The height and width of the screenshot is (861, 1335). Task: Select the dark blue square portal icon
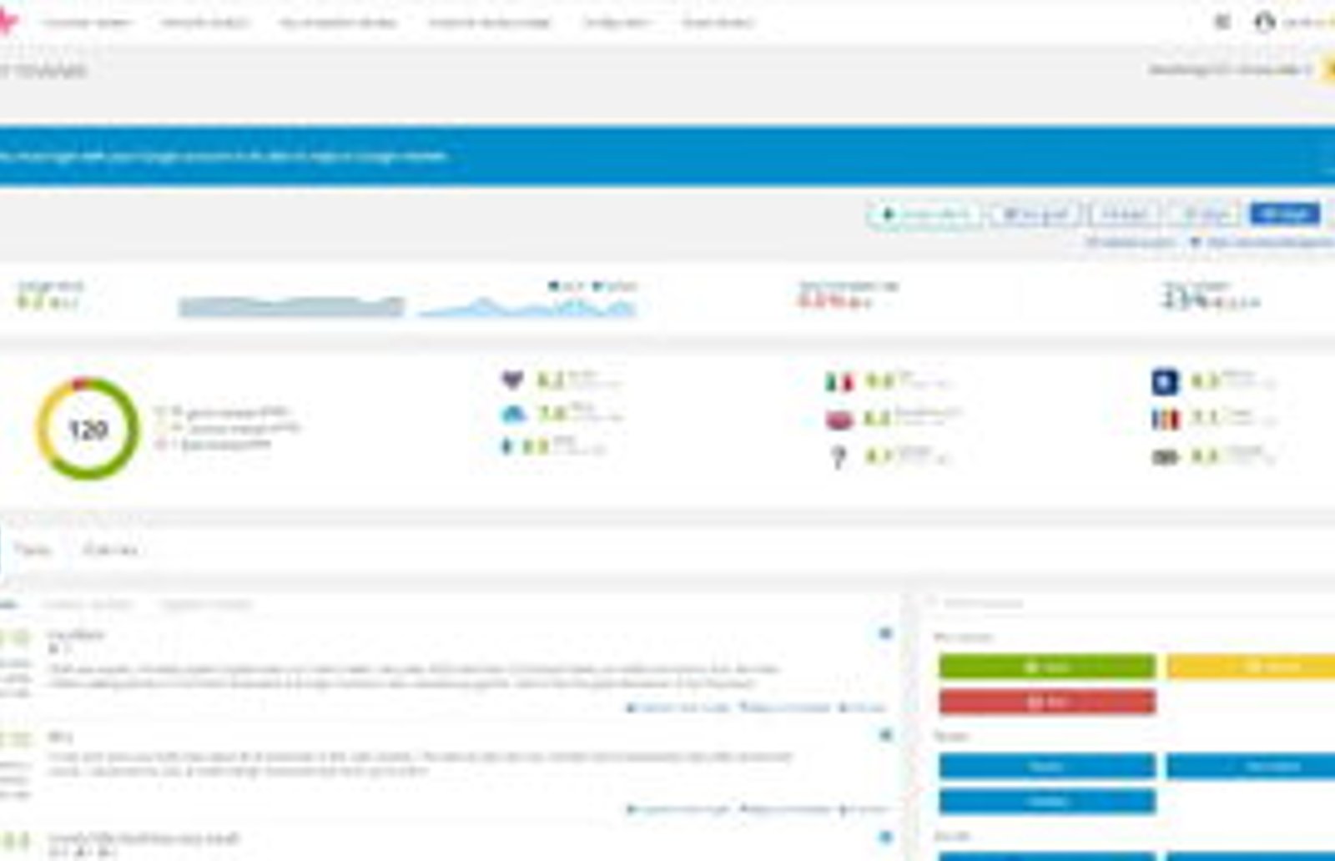[x=1165, y=382]
